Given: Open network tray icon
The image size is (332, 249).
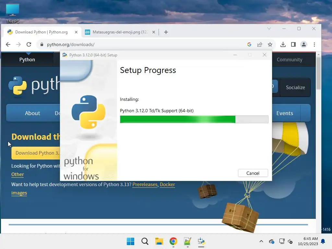Looking at the screenshot, I should point(282,241).
